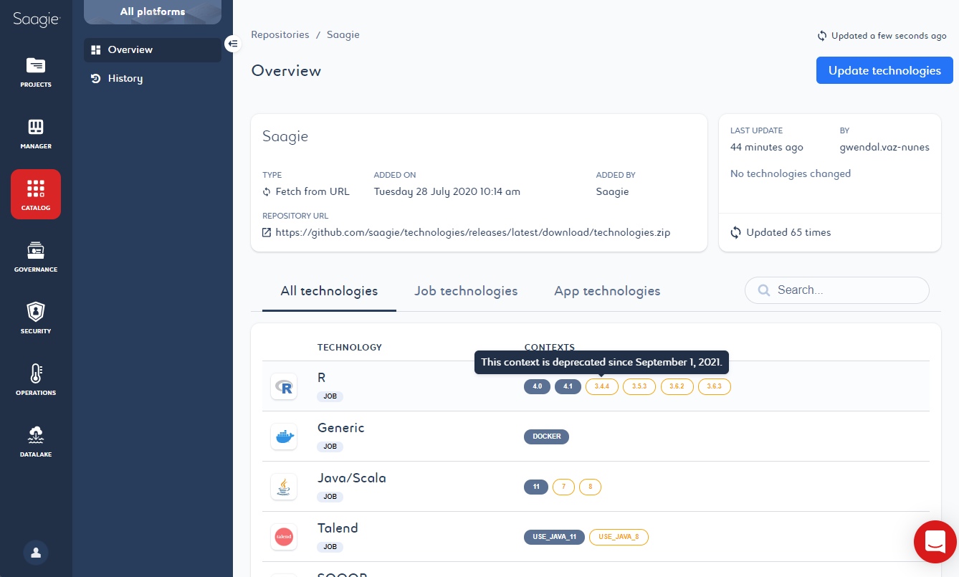Open the Governance section icon
Viewport: 959px width, 577px height.
36,250
